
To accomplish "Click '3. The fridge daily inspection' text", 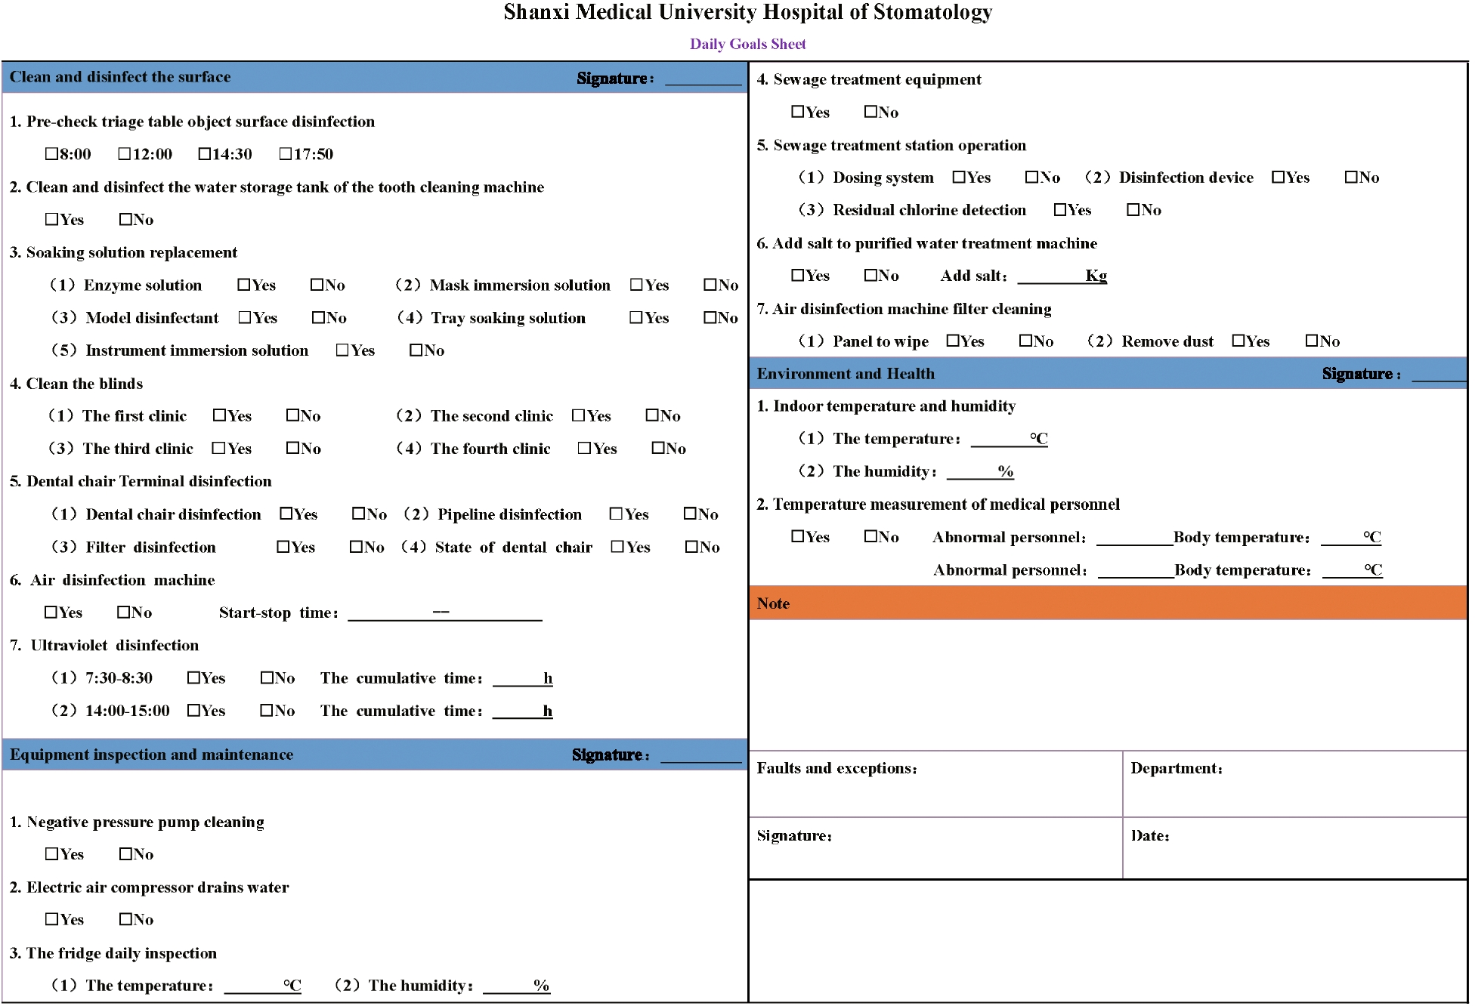I will point(113,953).
